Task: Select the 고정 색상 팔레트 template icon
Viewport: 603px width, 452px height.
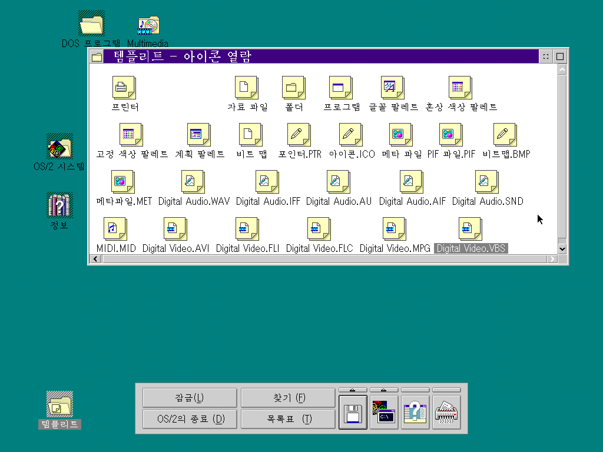Action: click(131, 135)
